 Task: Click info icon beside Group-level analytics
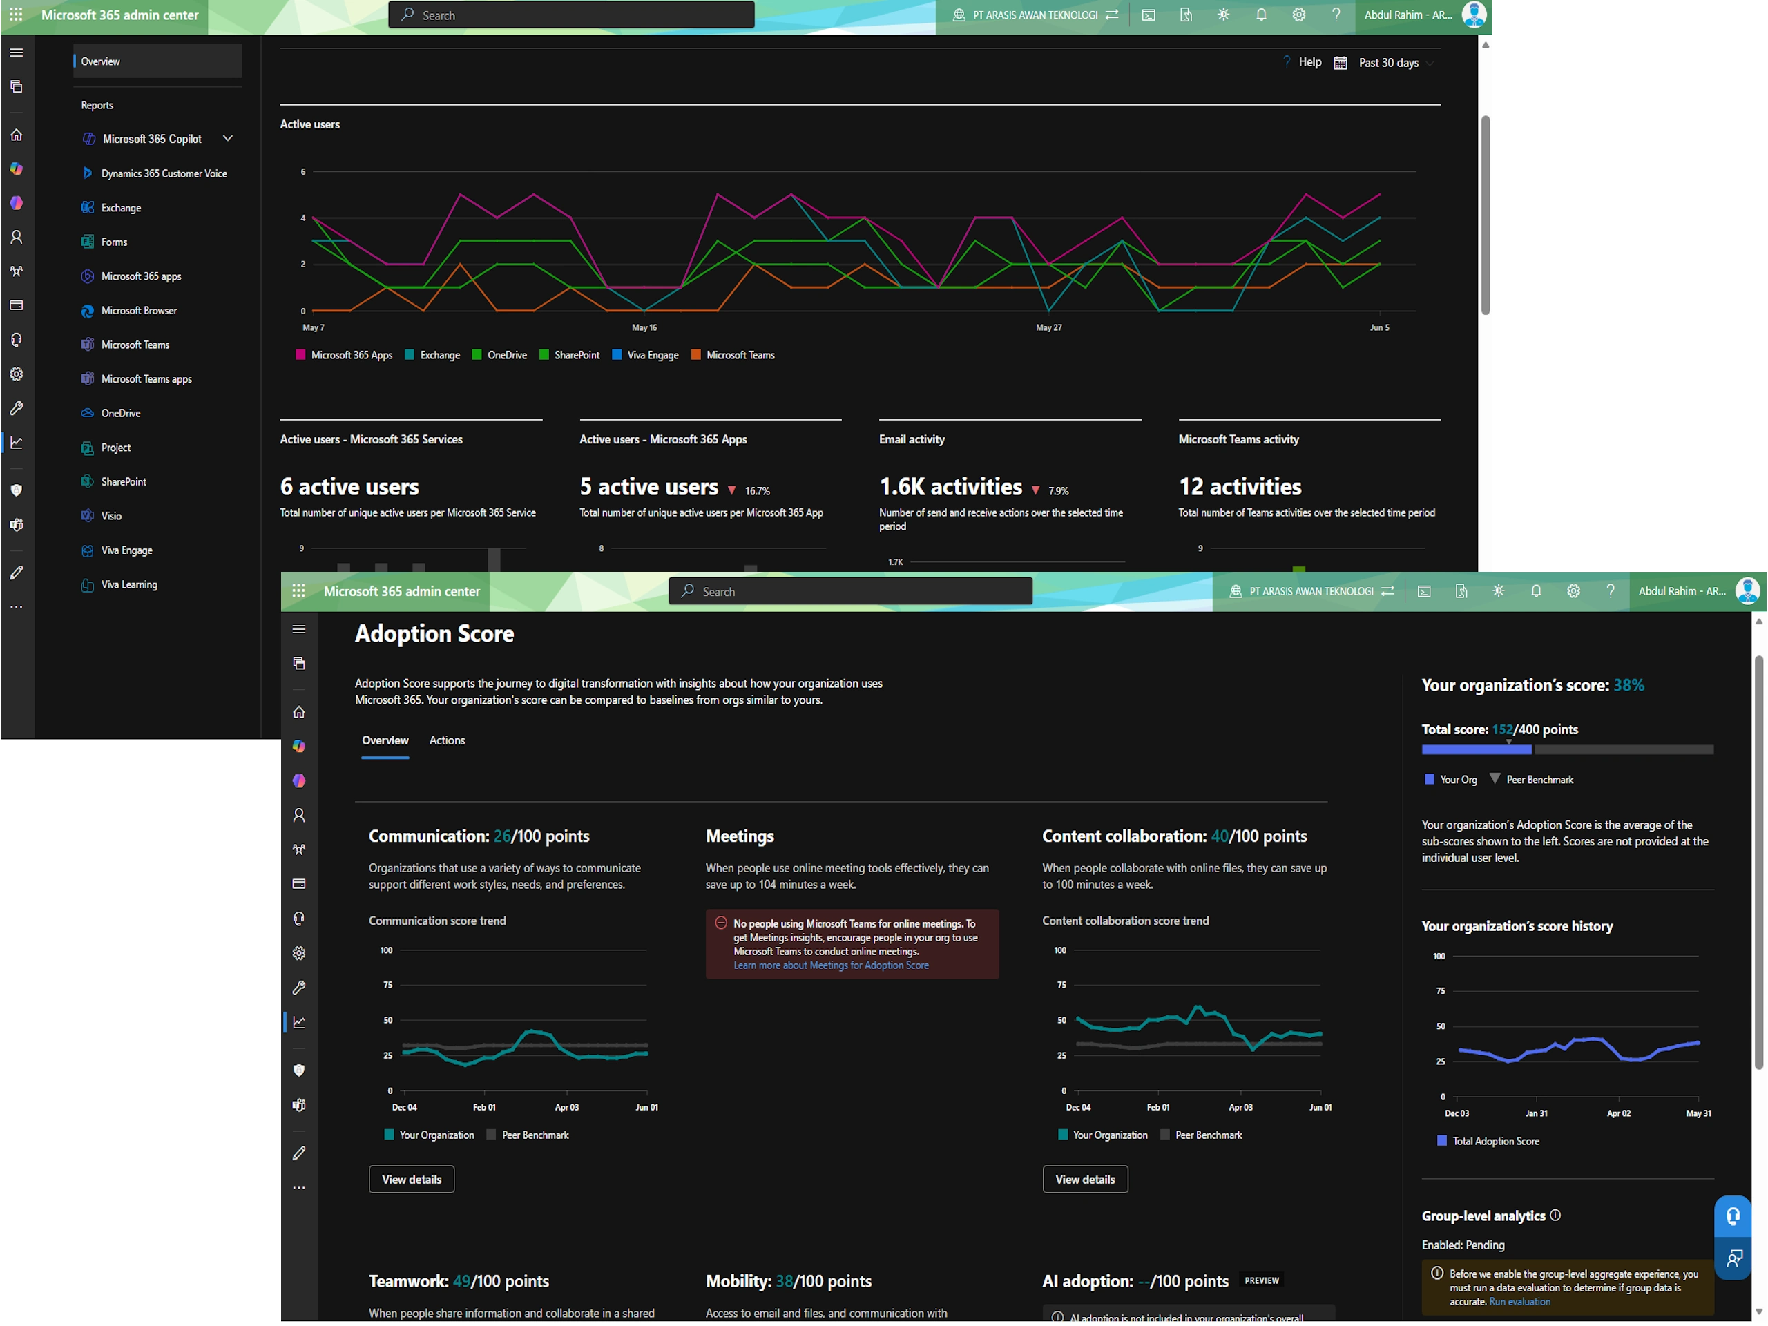coord(1555,1215)
